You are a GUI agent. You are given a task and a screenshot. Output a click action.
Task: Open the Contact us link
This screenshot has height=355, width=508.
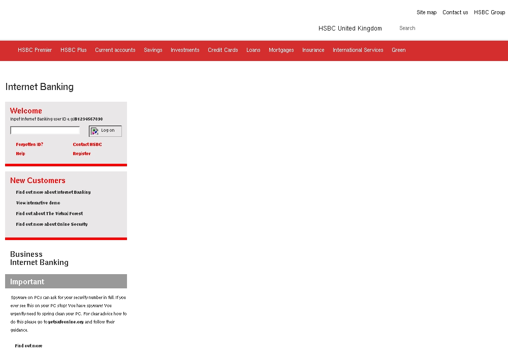(455, 12)
